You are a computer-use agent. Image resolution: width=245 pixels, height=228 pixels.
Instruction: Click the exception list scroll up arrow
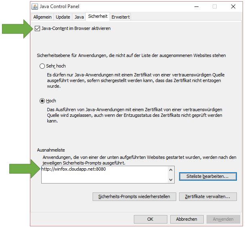pyautogui.click(x=171, y=170)
